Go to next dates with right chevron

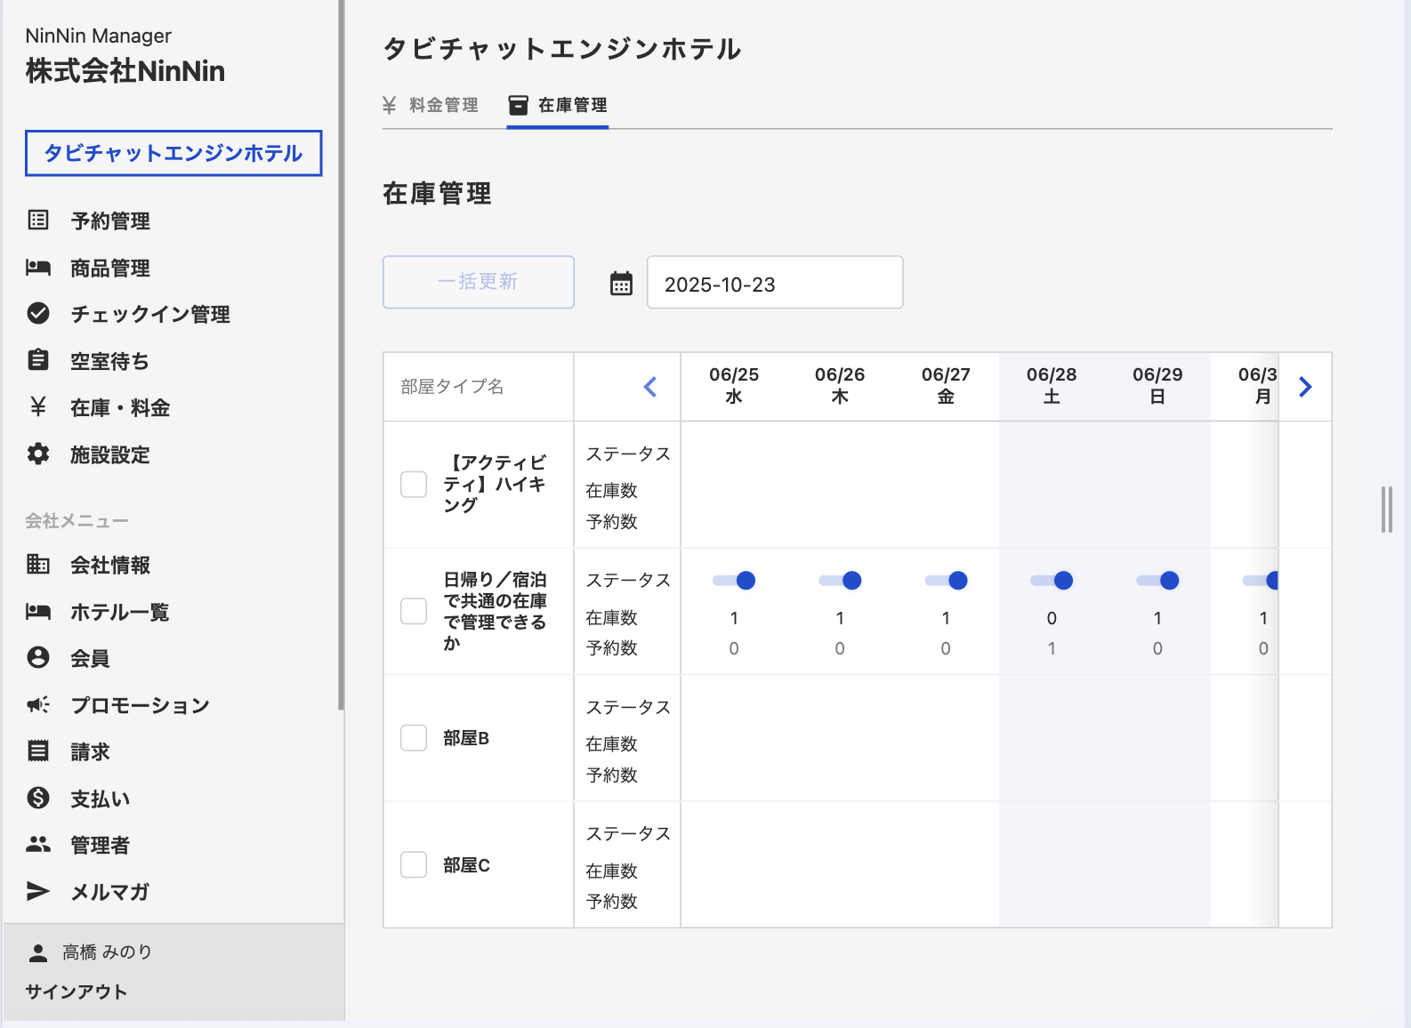pyautogui.click(x=1305, y=387)
